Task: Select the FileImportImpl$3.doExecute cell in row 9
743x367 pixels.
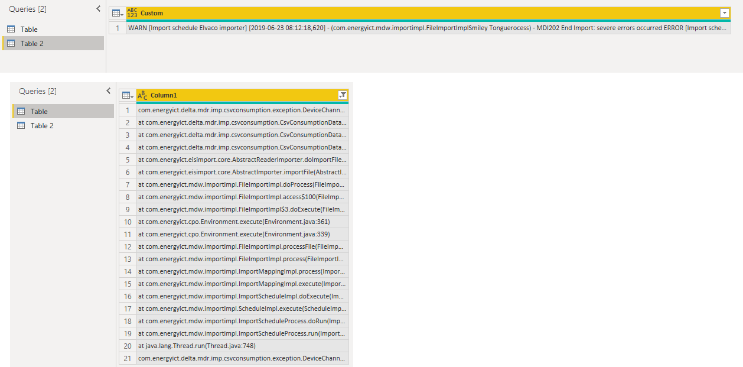Action: 242,209
